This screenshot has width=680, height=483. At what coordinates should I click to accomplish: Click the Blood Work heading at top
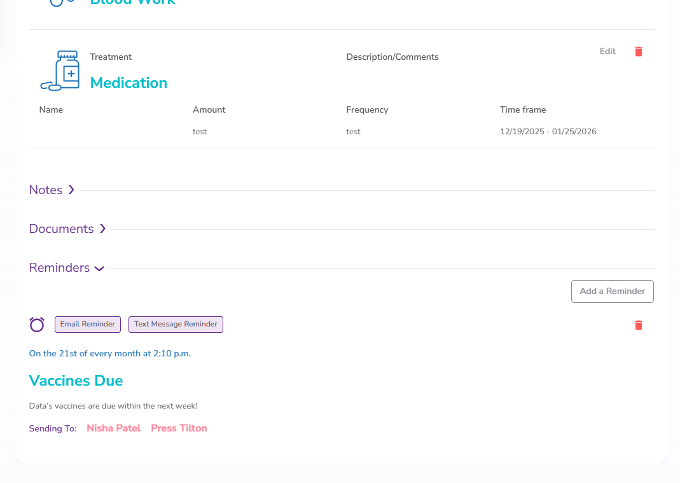pos(132,3)
